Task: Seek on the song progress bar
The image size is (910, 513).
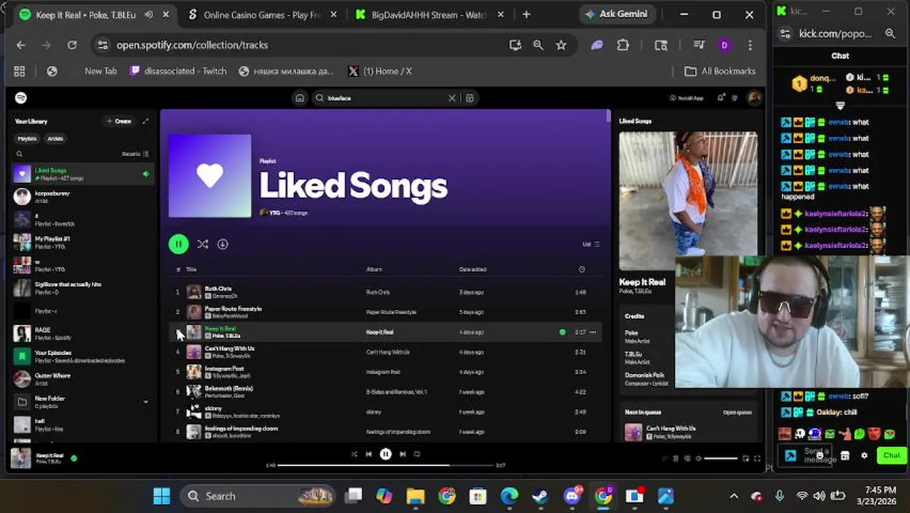Action: [385, 465]
